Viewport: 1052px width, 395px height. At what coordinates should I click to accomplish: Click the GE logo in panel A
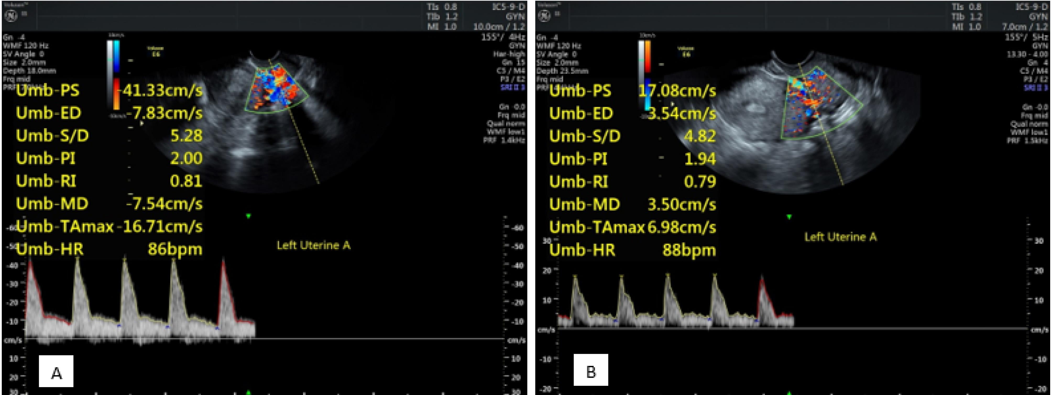pos(11,15)
